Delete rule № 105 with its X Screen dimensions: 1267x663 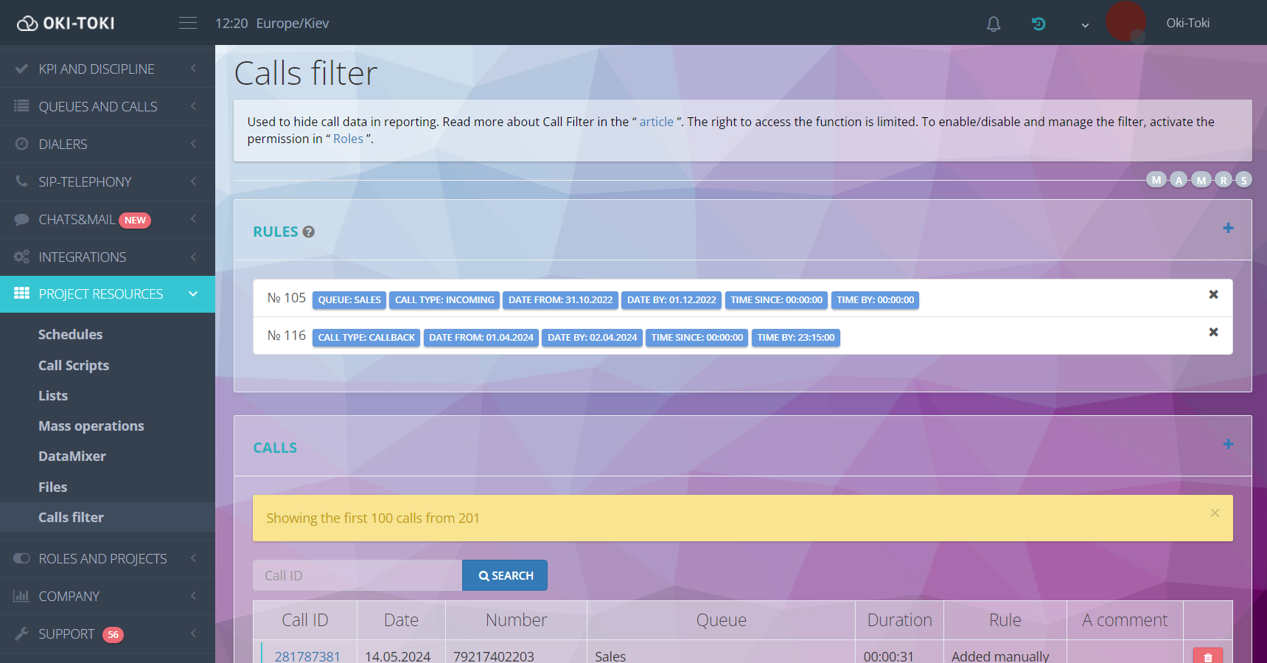tap(1213, 294)
